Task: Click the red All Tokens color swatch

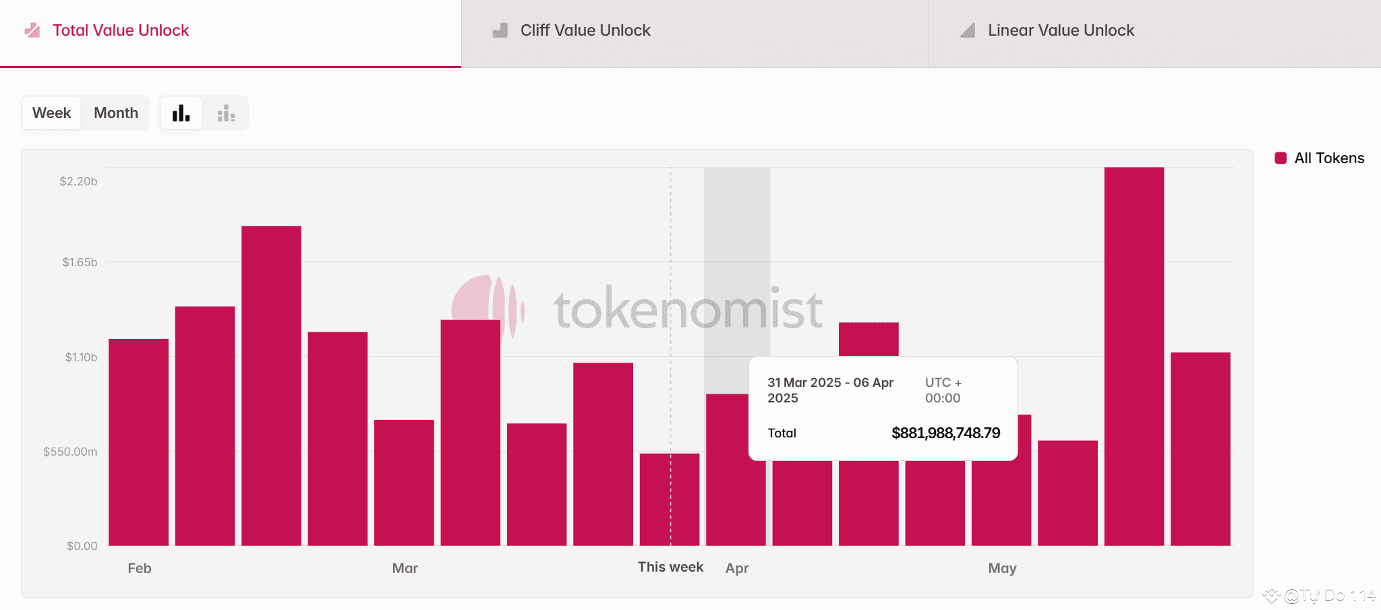Action: tap(1281, 158)
